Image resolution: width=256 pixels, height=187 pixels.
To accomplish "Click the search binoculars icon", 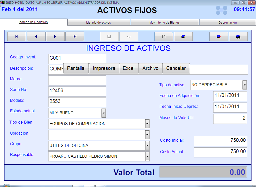I will point(238,37).
